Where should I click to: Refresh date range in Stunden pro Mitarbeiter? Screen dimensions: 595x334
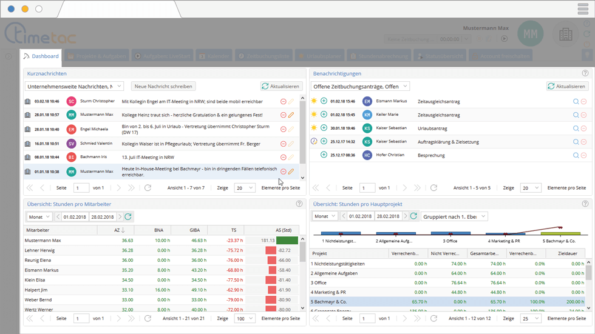click(x=128, y=216)
